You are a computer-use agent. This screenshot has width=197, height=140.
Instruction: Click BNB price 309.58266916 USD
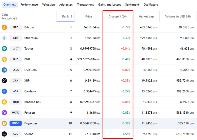[x=89, y=59]
